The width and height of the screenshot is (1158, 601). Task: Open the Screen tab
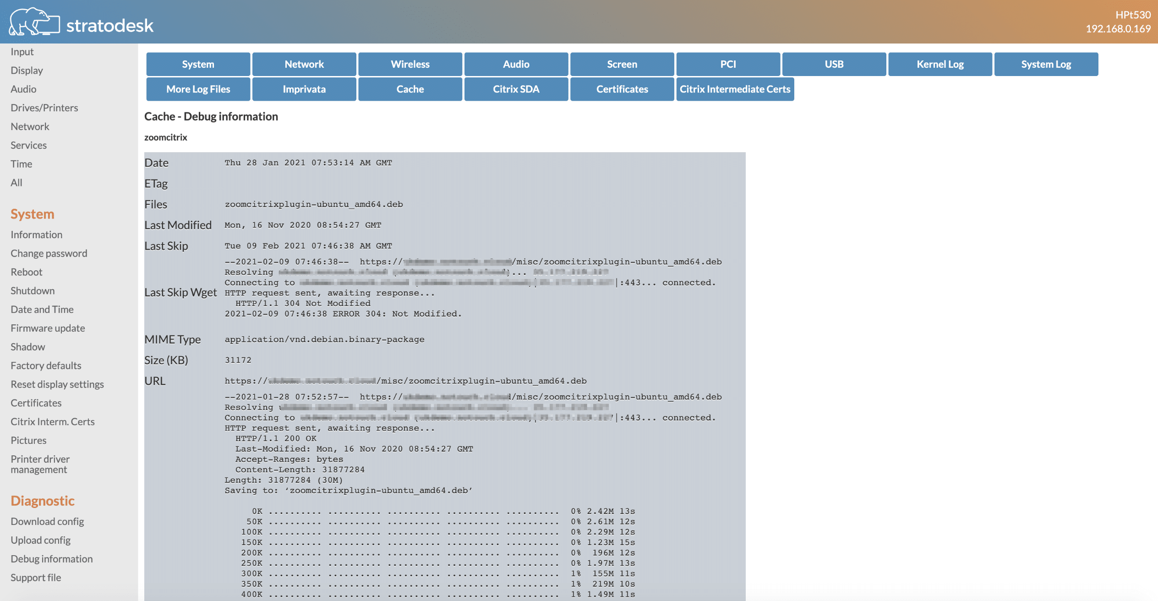(x=622, y=64)
